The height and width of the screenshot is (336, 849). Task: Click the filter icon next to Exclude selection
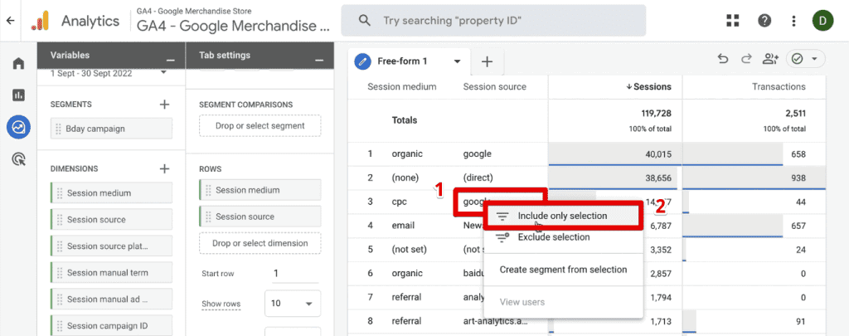click(502, 237)
